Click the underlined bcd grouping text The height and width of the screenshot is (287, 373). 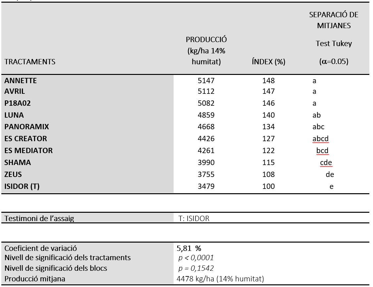(322, 151)
